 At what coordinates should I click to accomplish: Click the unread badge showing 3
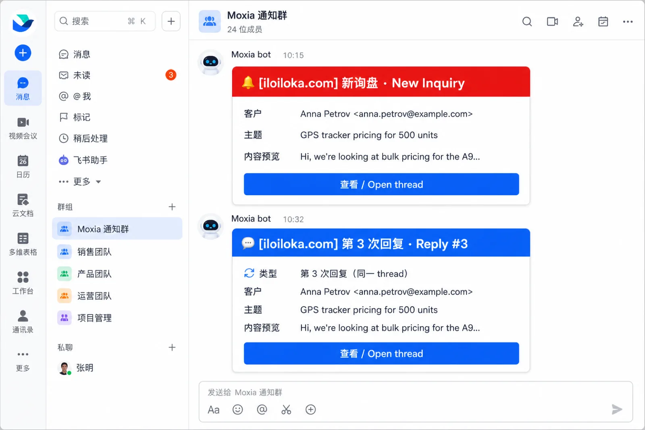coord(171,75)
